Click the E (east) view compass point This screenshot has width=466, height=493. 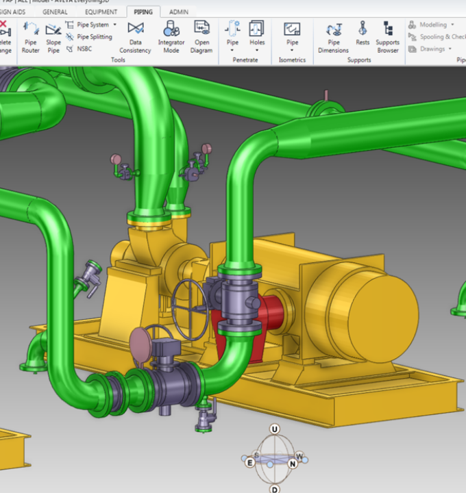pos(251,463)
